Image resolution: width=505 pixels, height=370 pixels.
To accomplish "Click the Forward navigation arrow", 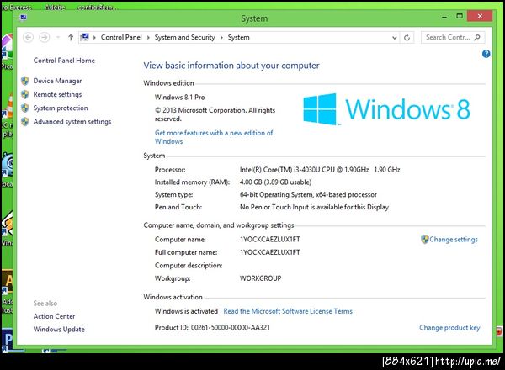I will (44, 37).
